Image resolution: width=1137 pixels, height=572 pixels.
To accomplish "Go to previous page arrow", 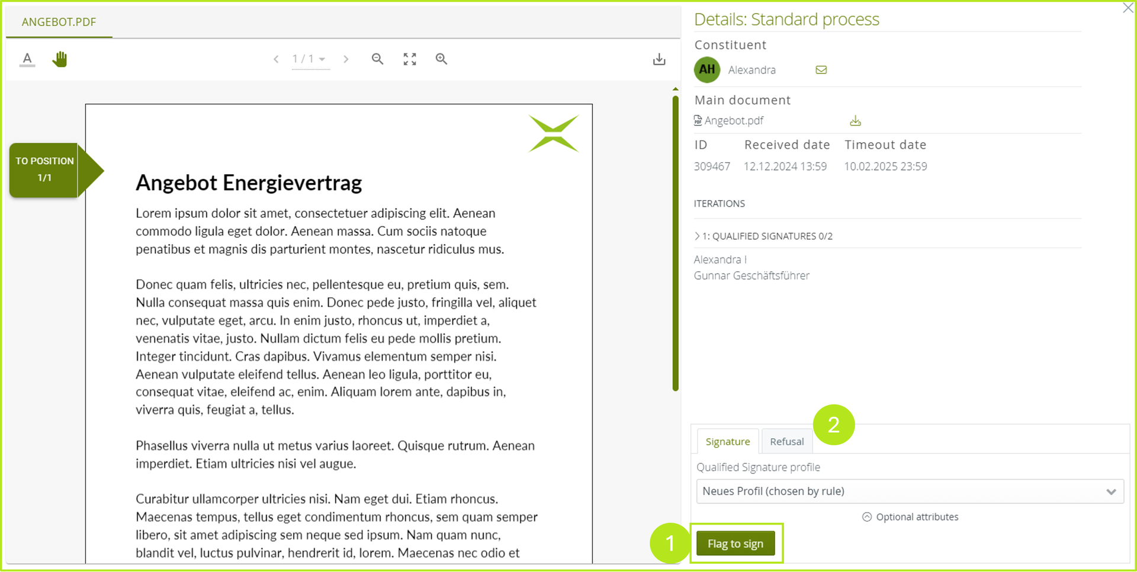I will pyautogui.click(x=276, y=59).
